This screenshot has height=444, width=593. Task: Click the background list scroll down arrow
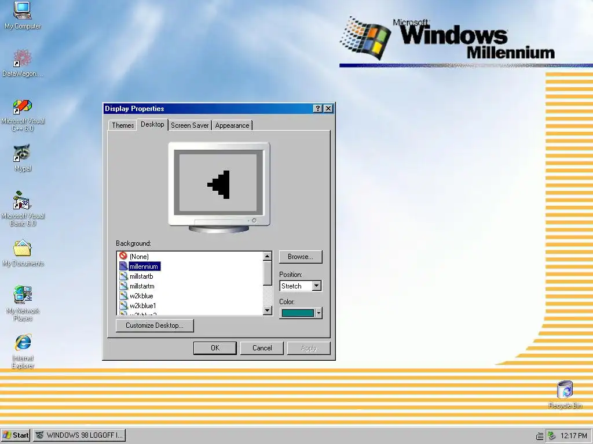tap(268, 310)
